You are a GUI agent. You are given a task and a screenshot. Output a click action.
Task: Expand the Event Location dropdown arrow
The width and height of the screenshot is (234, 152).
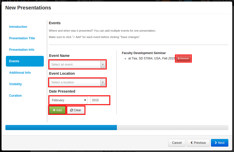coord(103,82)
